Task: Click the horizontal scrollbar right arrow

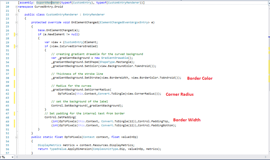Action: (266, 157)
